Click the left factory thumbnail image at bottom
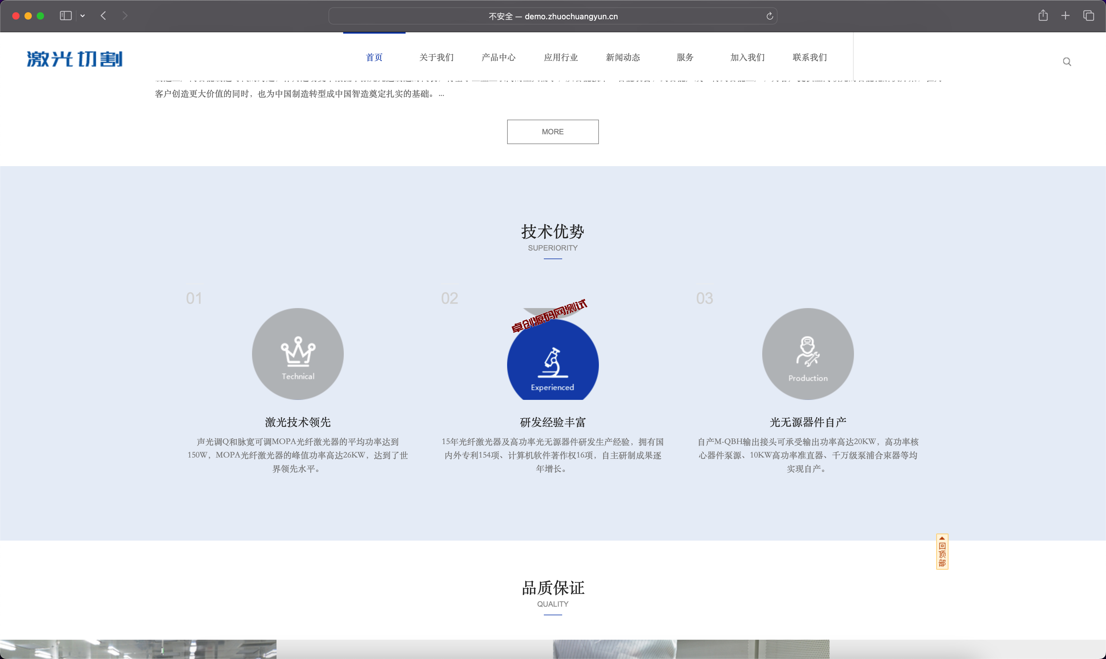This screenshot has width=1106, height=659. [138, 649]
